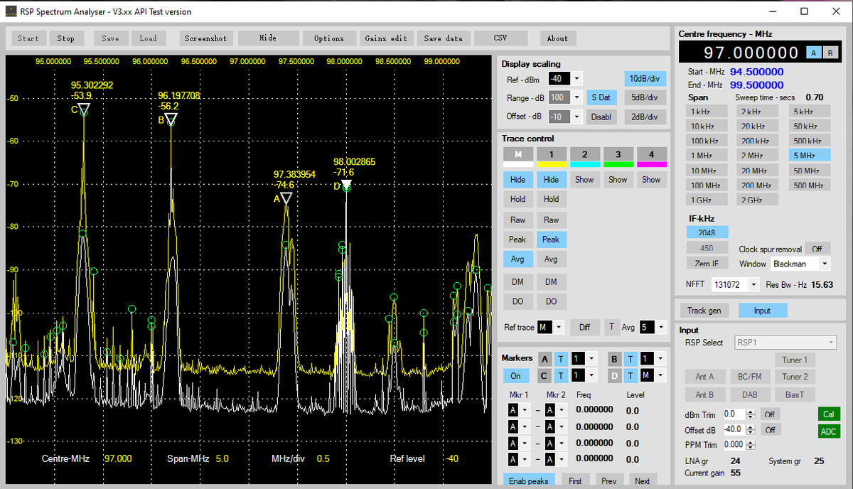Select centre frequency A button

pos(813,53)
